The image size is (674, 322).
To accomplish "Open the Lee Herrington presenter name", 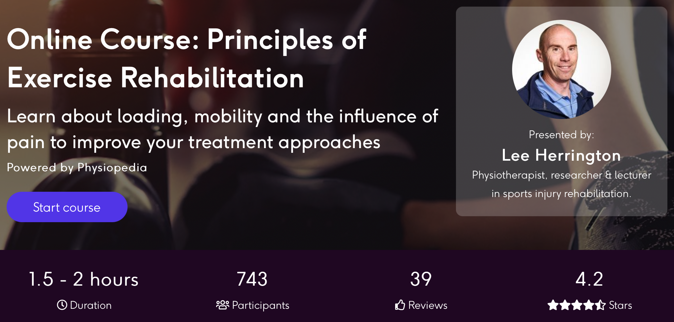I will [x=561, y=155].
